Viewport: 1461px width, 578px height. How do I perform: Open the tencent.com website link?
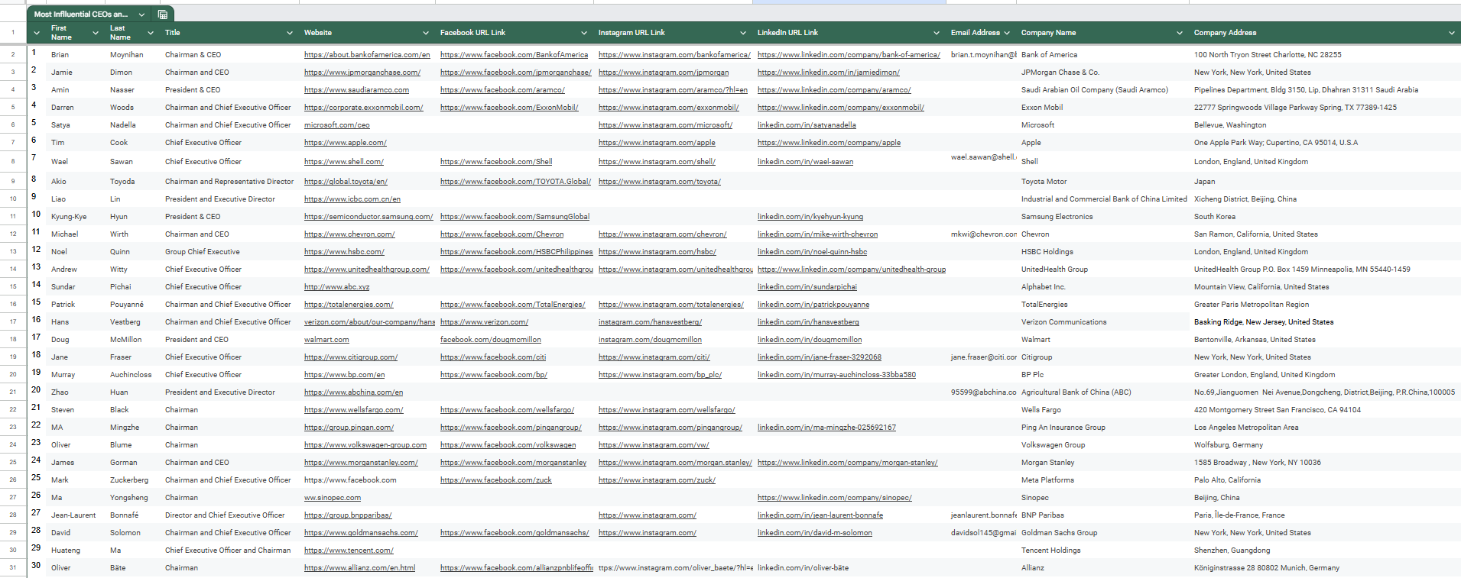[x=349, y=551]
